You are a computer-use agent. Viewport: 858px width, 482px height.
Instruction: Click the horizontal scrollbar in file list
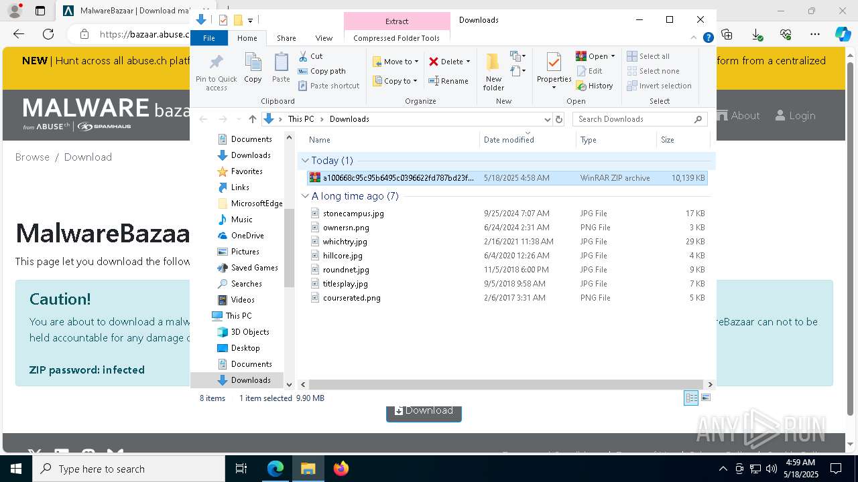[506, 384]
